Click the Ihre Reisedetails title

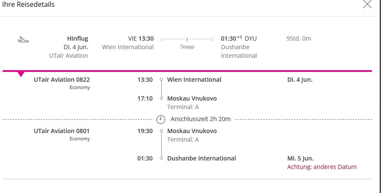pyautogui.click(x=28, y=5)
